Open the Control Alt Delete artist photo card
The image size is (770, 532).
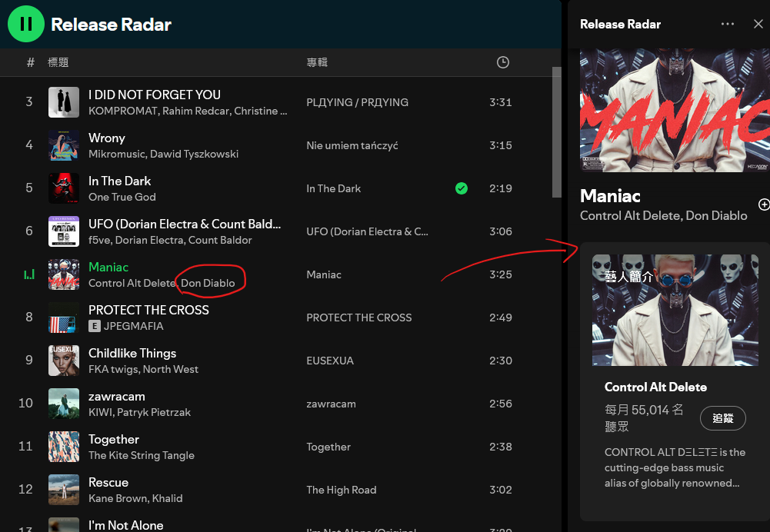pos(675,310)
